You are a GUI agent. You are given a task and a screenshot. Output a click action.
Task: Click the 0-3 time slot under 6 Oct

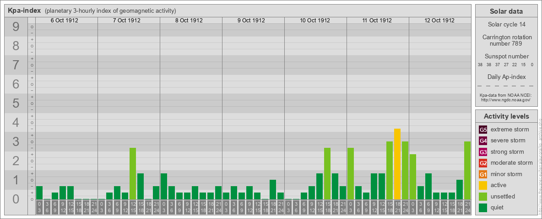point(39,208)
